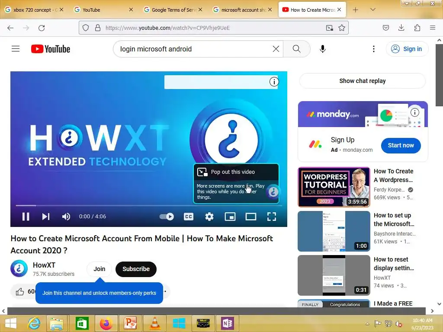Open HowXT channel avatar
Screen dimensions: 443x332
pyautogui.click(x=19, y=268)
